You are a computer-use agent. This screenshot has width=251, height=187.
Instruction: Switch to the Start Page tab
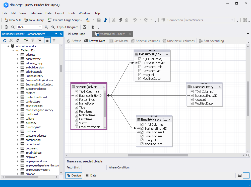pyautogui.click(x=76, y=34)
